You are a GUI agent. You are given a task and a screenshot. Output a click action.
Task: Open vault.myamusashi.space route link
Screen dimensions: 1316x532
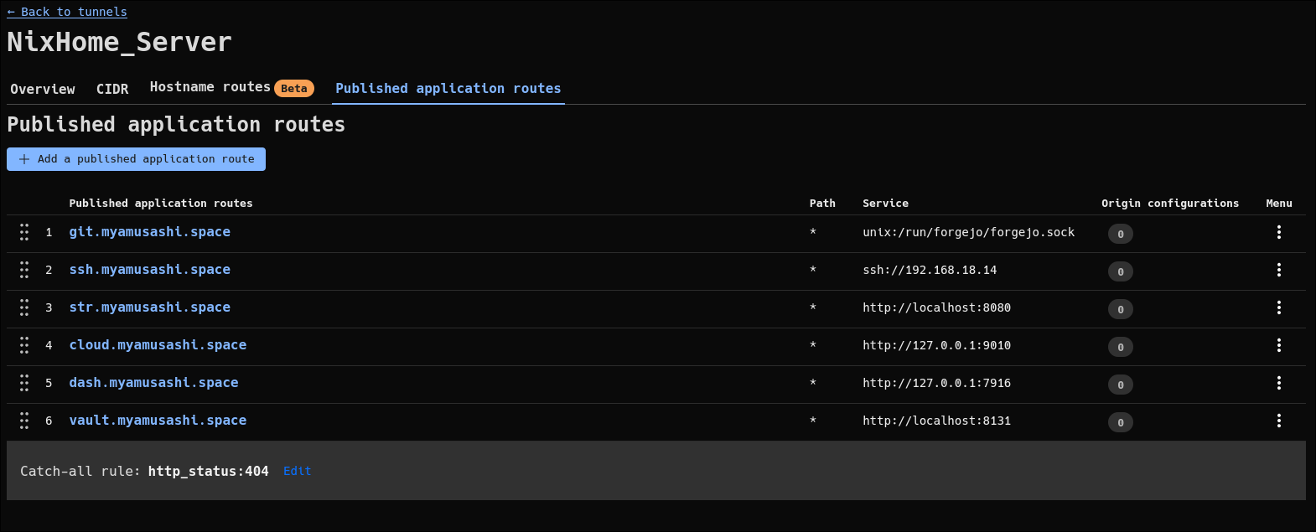pyautogui.click(x=158, y=421)
